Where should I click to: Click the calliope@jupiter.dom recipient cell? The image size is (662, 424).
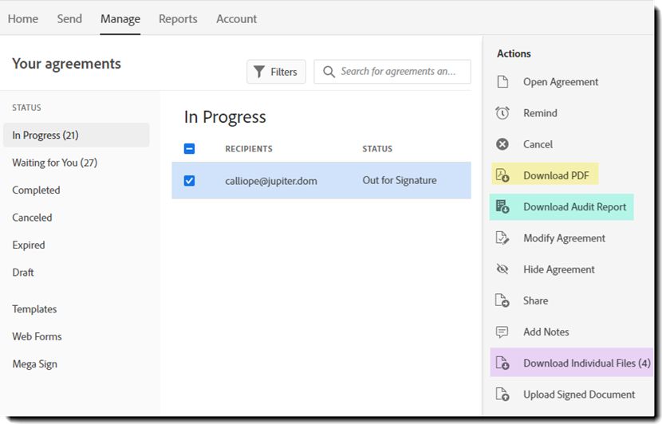click(271, 181)
